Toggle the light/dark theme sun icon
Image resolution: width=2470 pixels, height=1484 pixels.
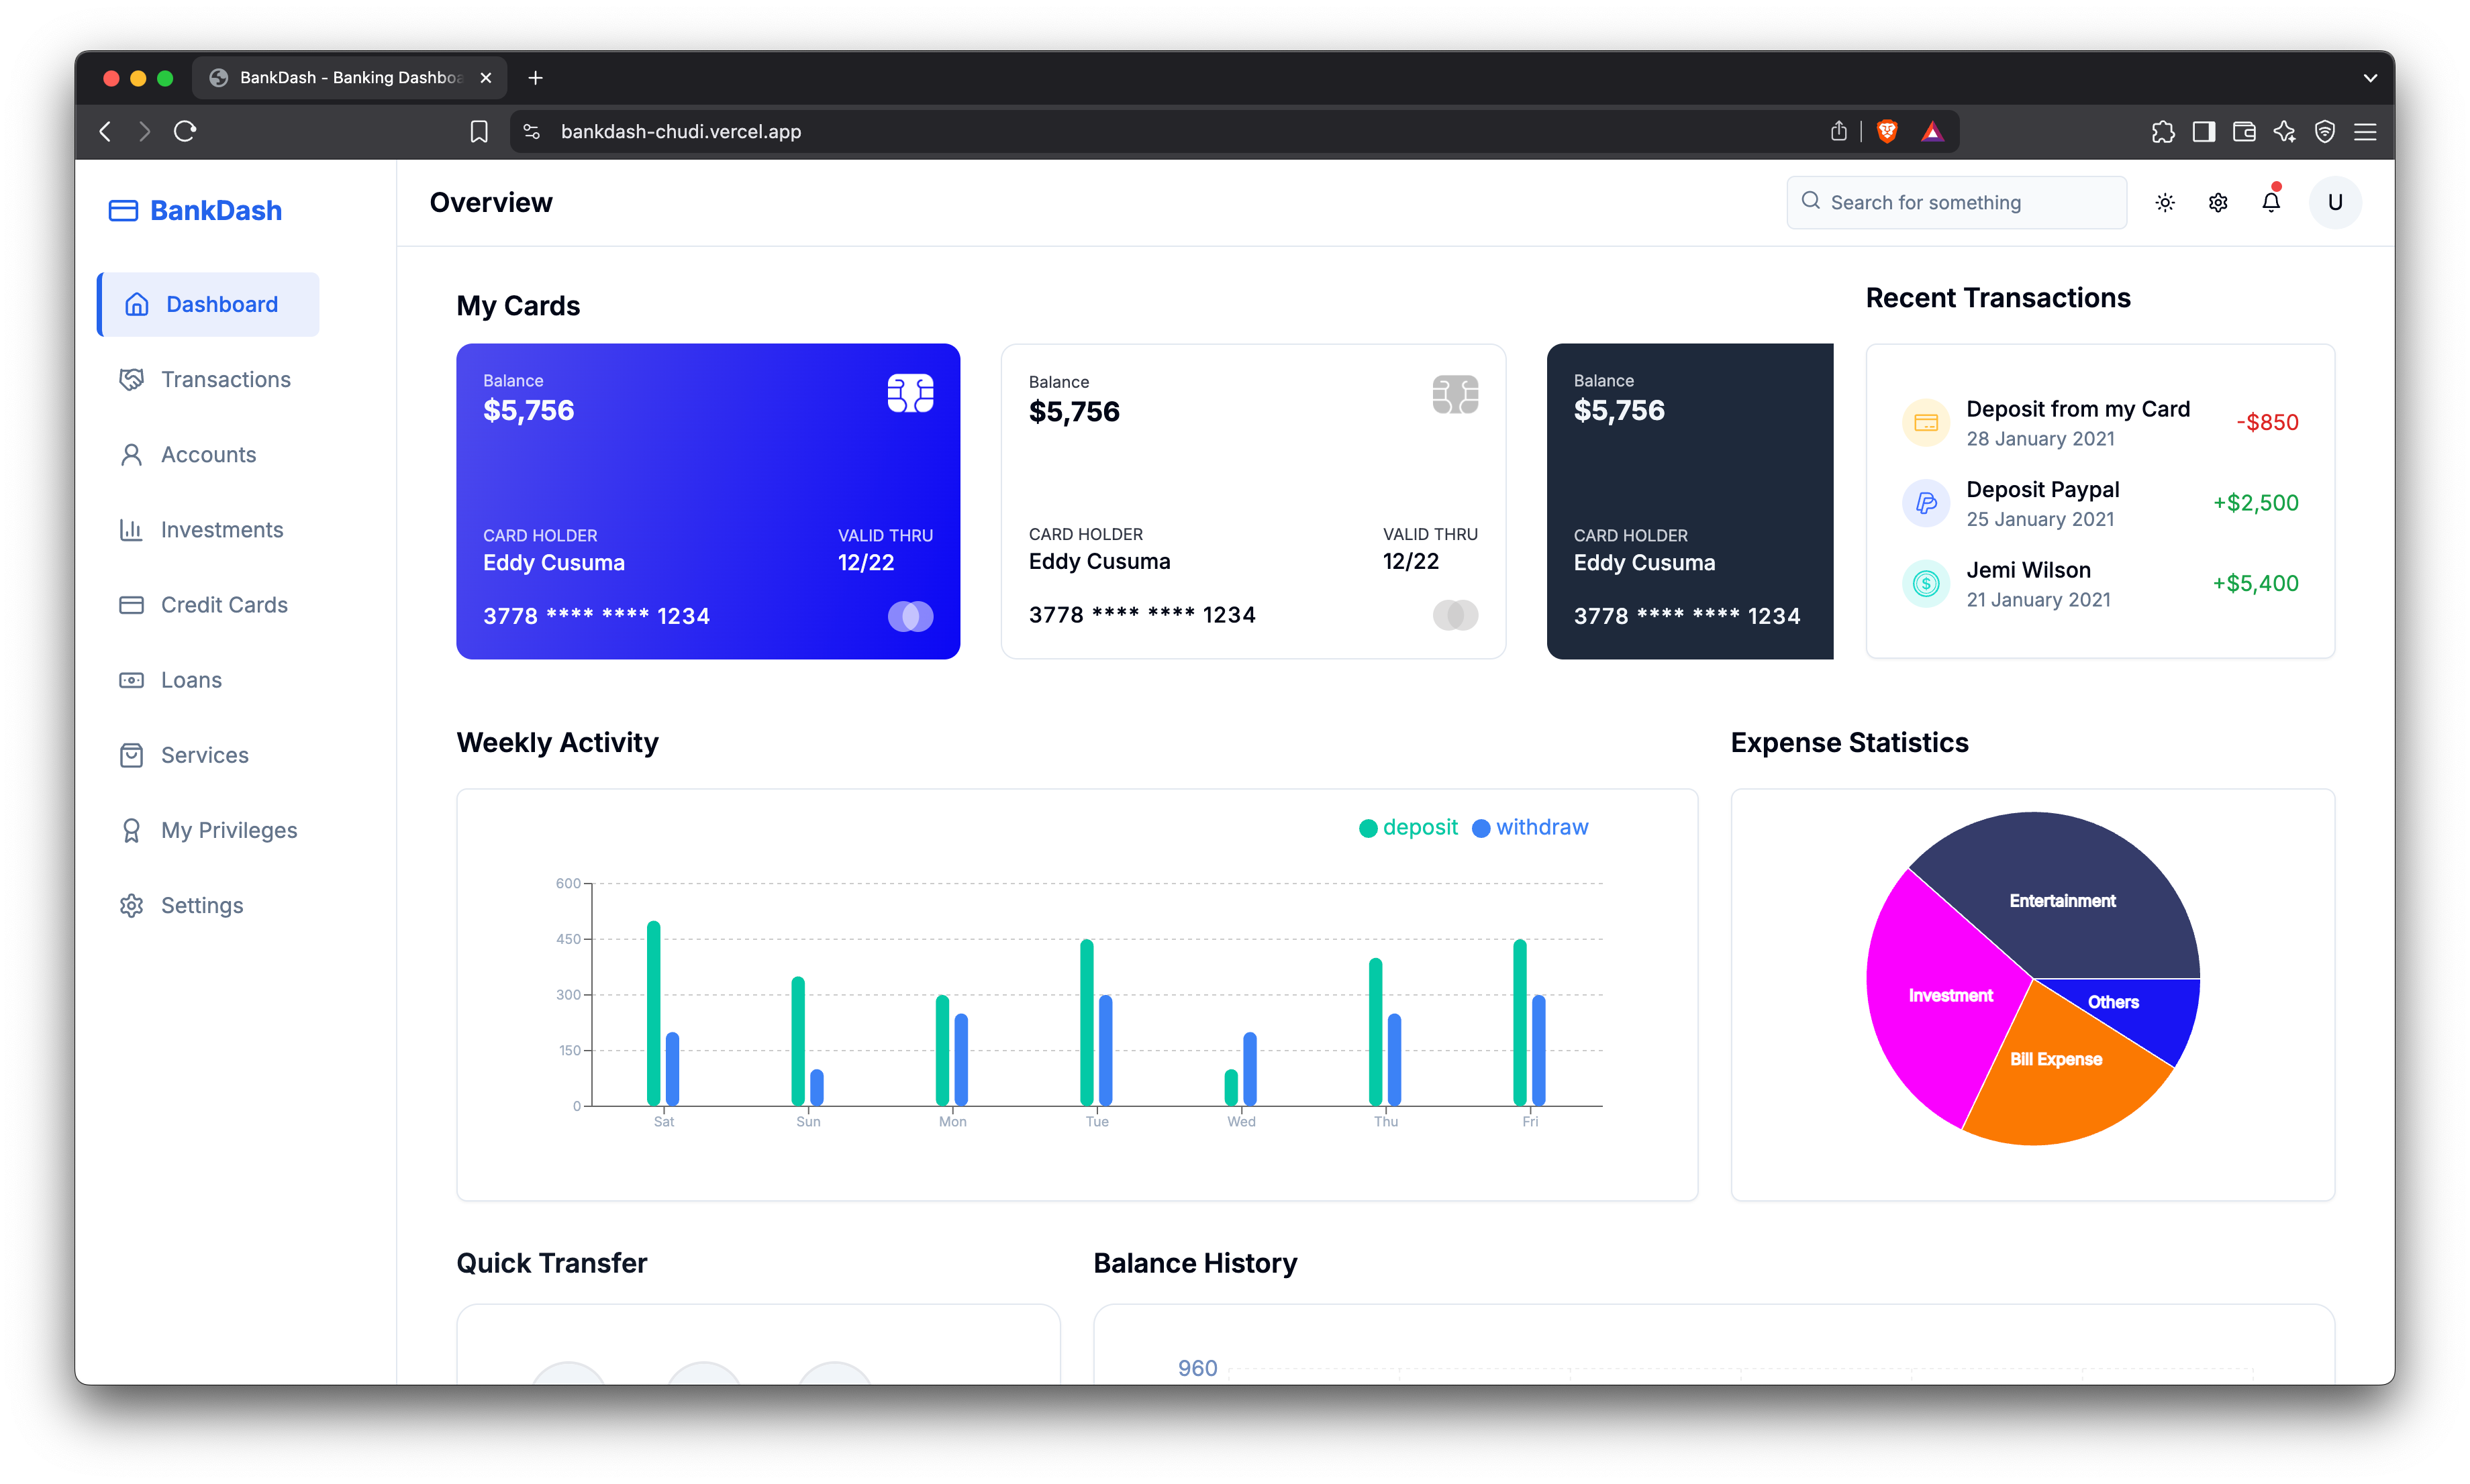click(x=2165, y=202)
